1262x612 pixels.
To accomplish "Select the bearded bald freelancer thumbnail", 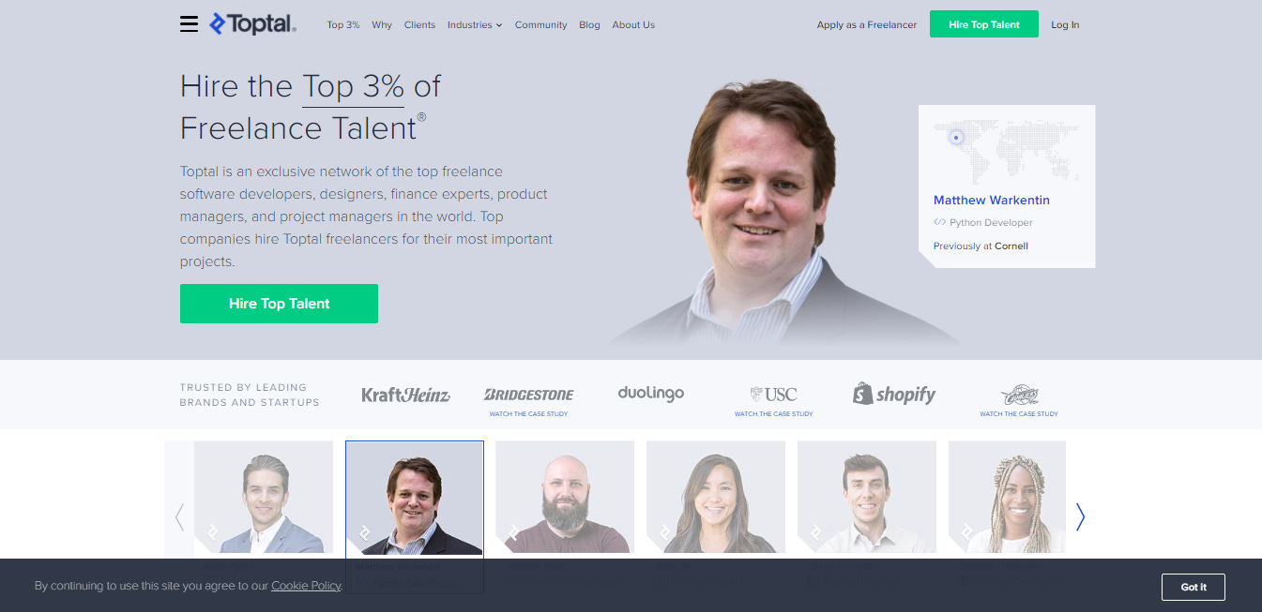I will (x=565, y=497).
